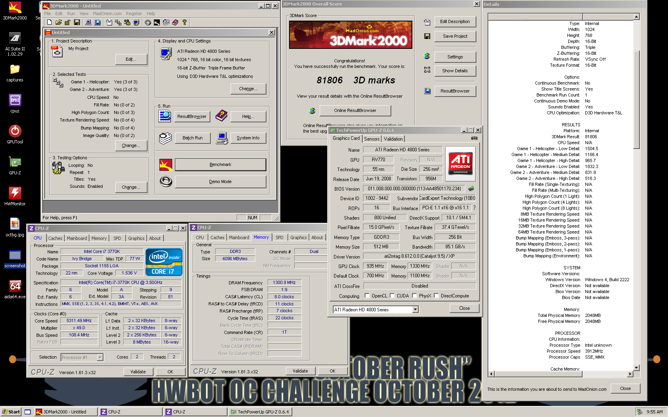This screenshot has height=417, width=668.
Task: Click the BIOS save chip icon in GPU-Z
Action: (x=472, y=189)
